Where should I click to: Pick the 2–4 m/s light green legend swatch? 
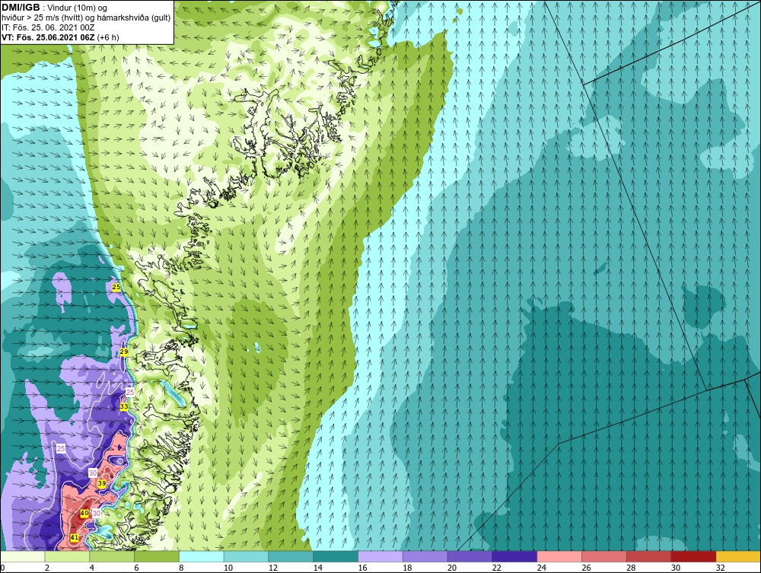[67, 556]
